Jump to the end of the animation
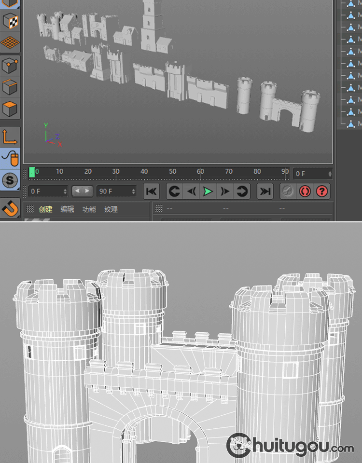The width and height of the screenshot is (362, 463). pyautogui.click(x=265, y=191)
